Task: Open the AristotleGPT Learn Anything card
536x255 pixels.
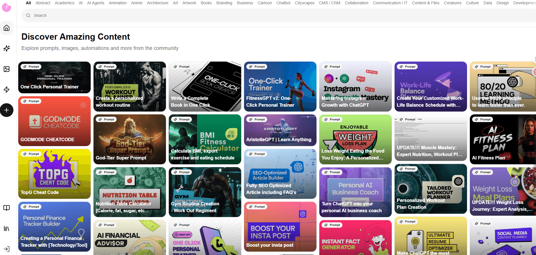Action: click(x=280, y=130)
